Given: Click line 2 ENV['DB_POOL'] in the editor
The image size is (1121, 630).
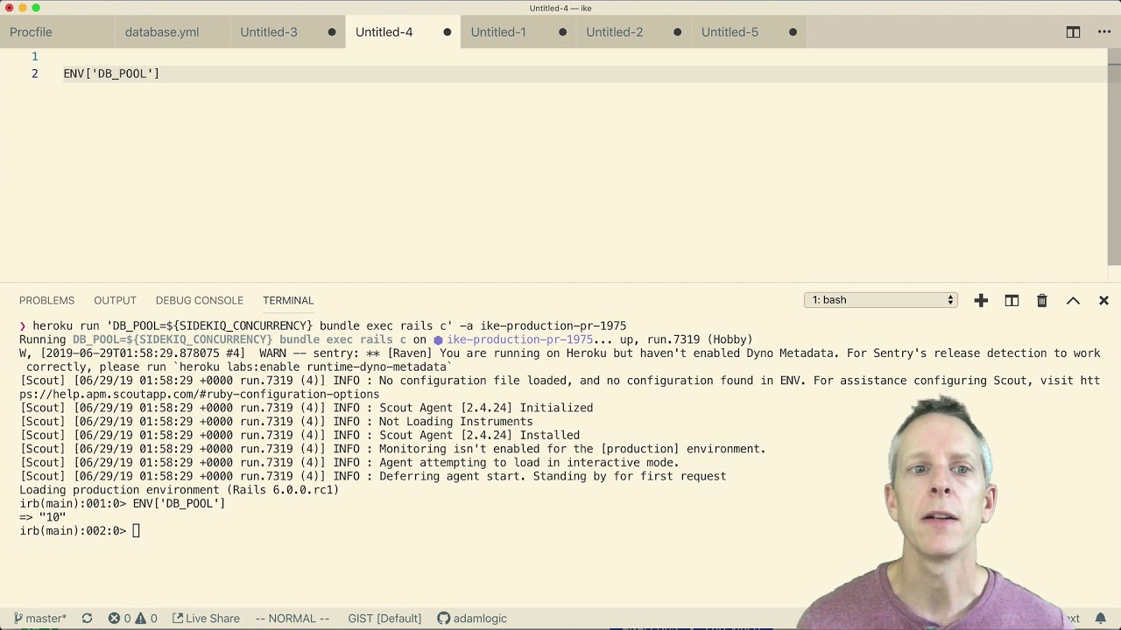Looking at the screenshot, I should (111, 73).
